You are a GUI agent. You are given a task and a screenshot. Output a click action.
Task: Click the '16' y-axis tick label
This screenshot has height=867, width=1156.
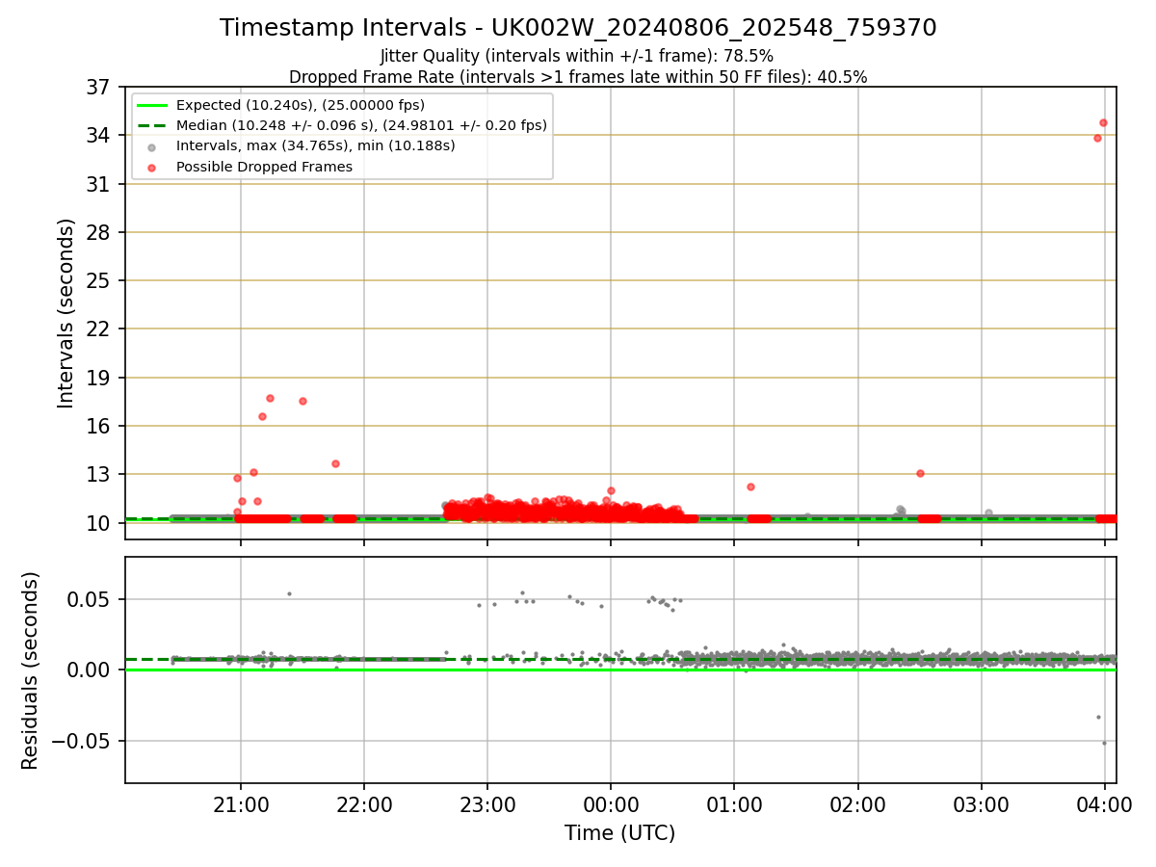[x=99, y=426]
